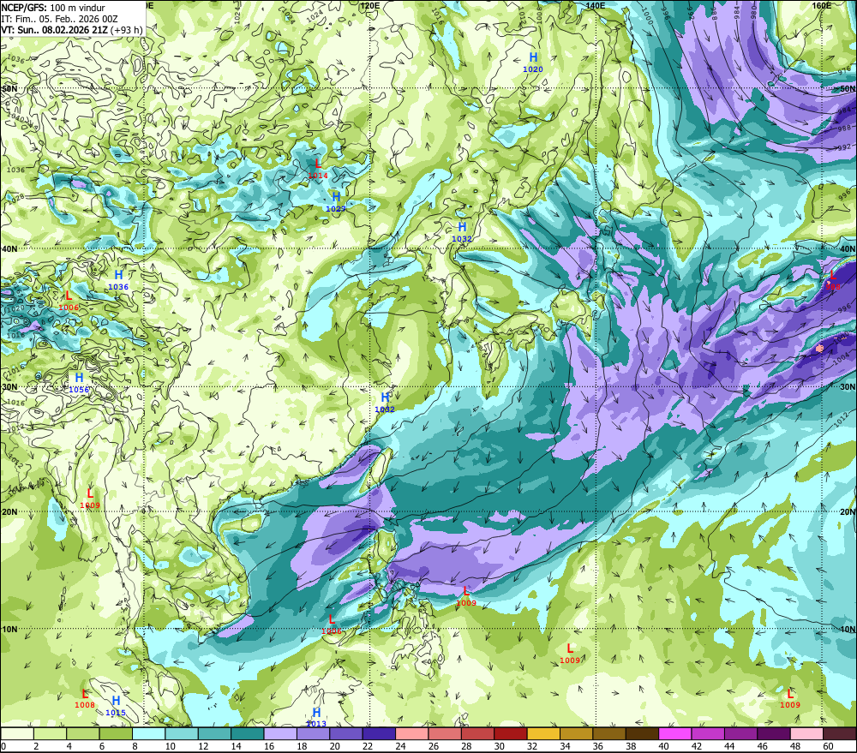Click the L 1009 marker over Myanmar
Screen dimensions: 857x753
coord(90,499)
